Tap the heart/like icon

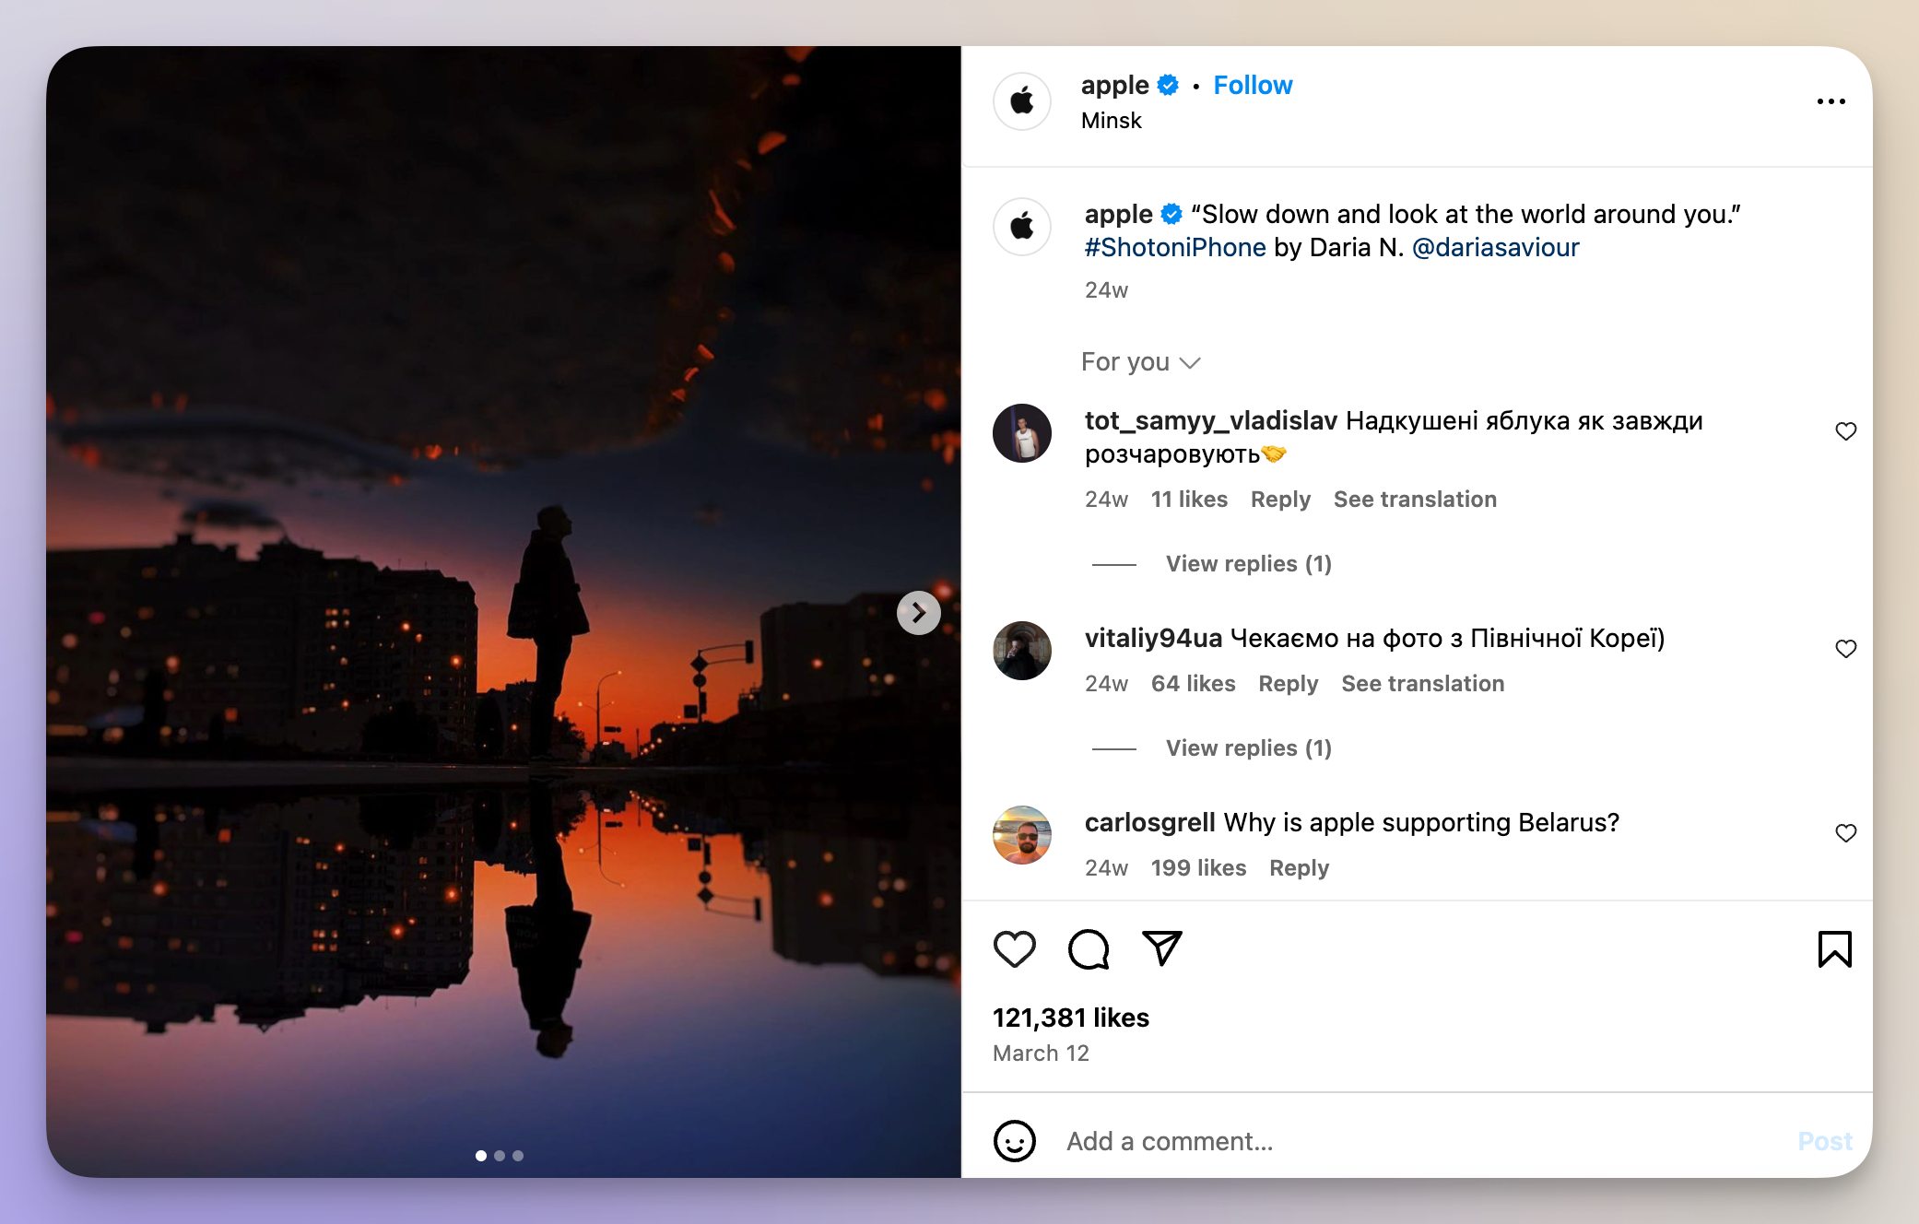point(1014,948)
